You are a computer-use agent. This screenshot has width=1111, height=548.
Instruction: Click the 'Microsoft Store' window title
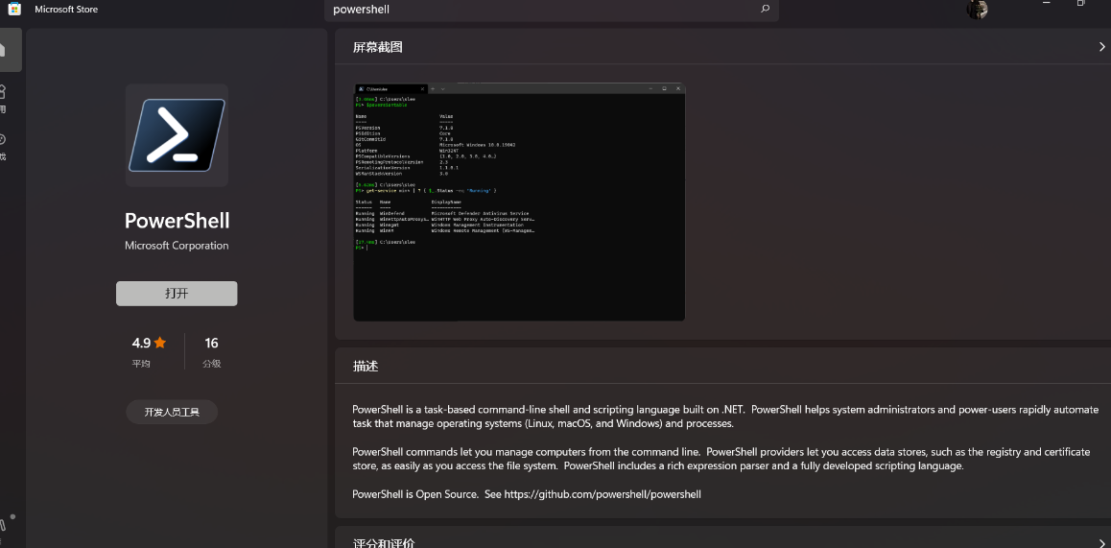(66, 10)
